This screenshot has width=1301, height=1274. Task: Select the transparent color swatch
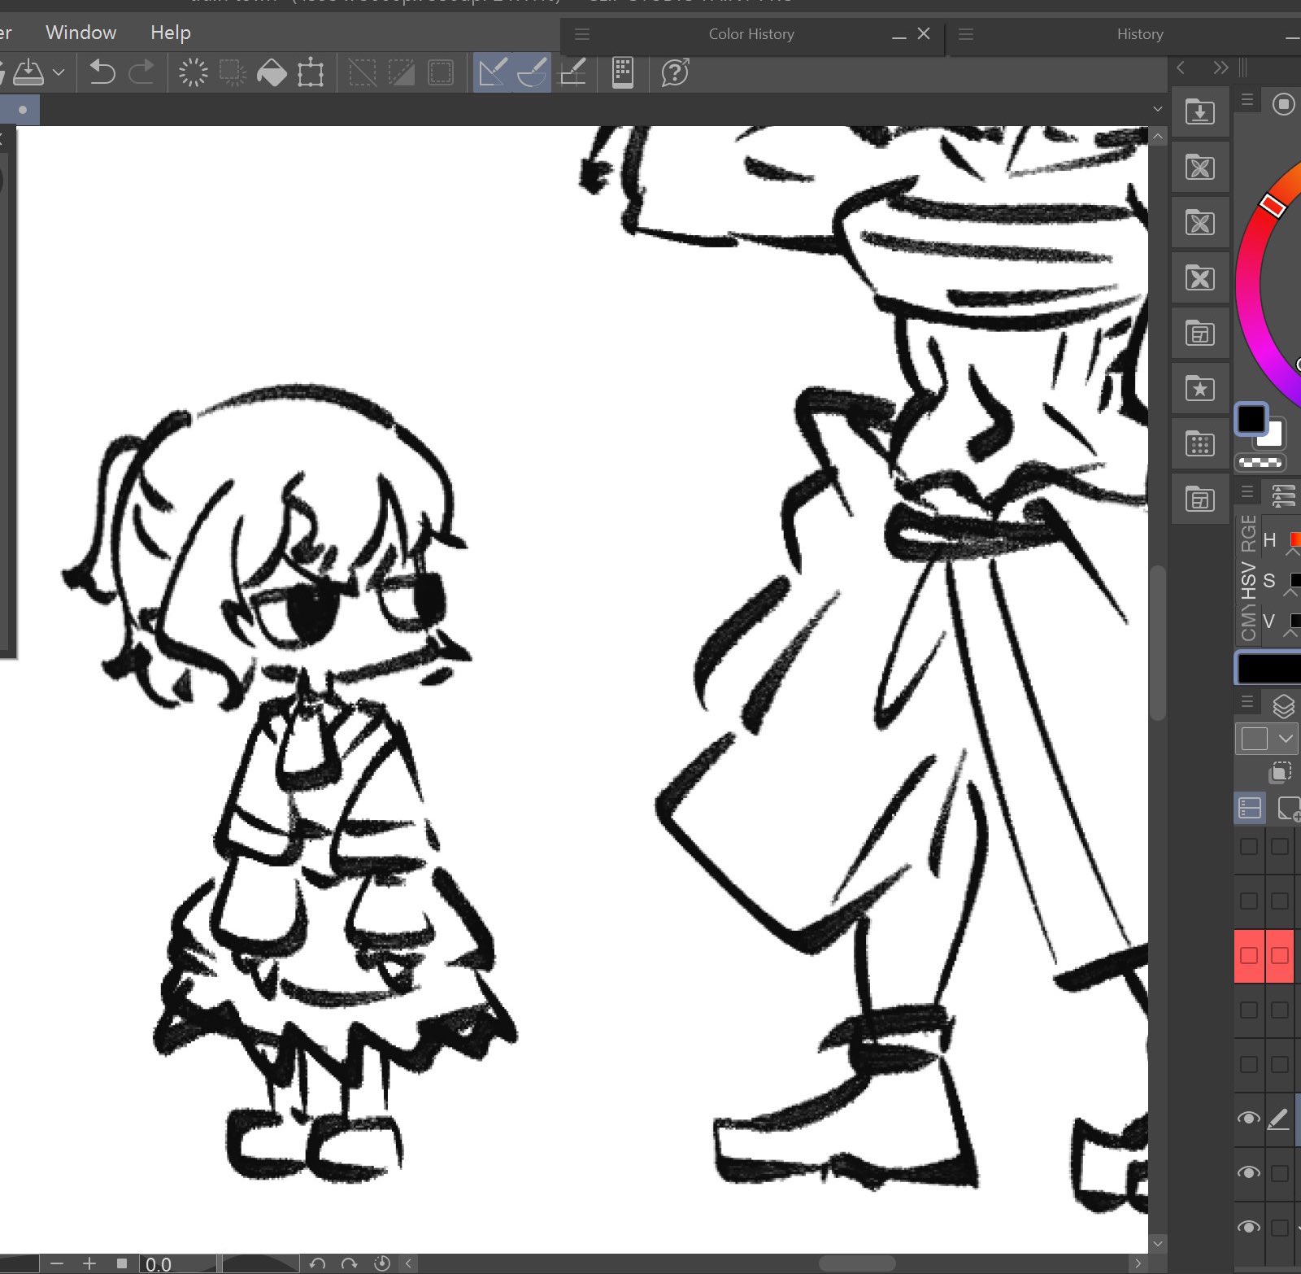point(1260,462)
